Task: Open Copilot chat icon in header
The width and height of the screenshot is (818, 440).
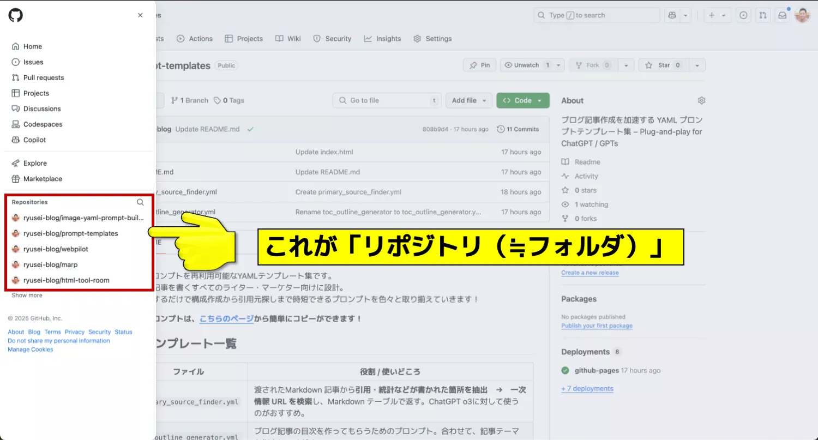Action: coord(672,15)
